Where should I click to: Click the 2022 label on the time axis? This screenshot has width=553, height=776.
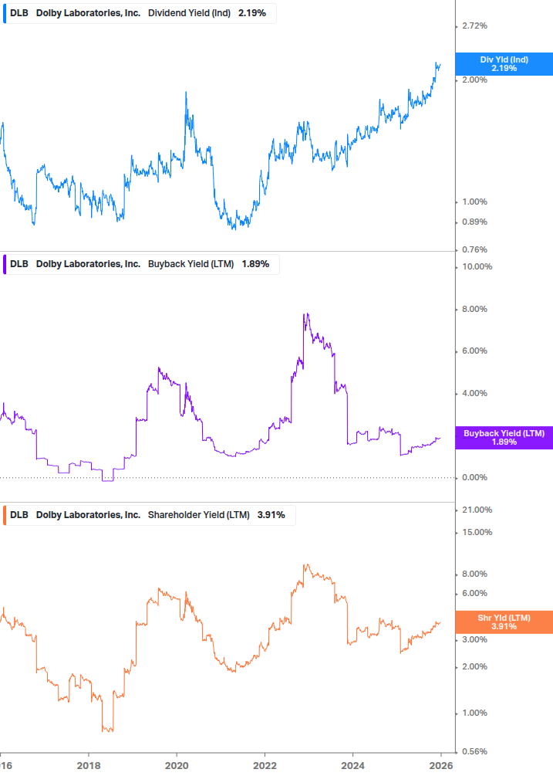tap(265, 766)
